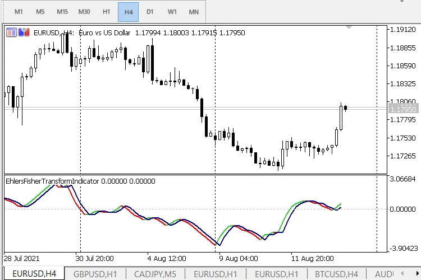
Task: Click the 1.17950 current price label
Action: tap(402, 109)
